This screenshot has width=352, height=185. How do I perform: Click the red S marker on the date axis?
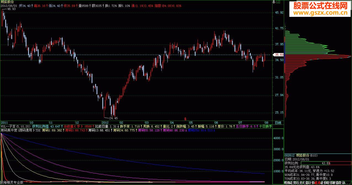pyautogui.click(x=185, y=119)
